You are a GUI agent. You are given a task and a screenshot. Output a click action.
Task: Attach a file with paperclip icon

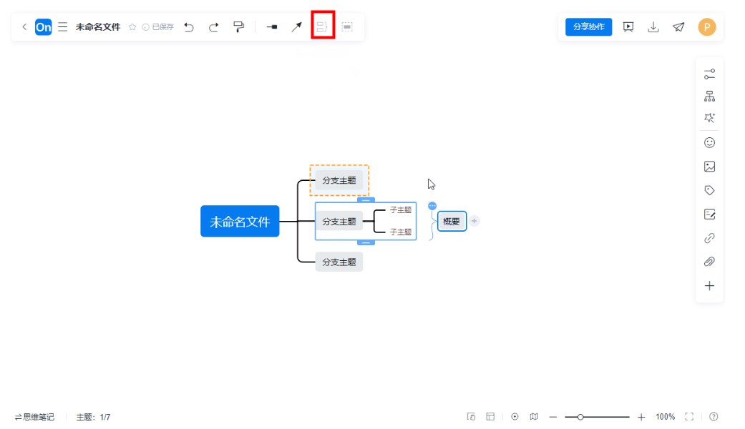pyautogui.click(x=709, y=262)
